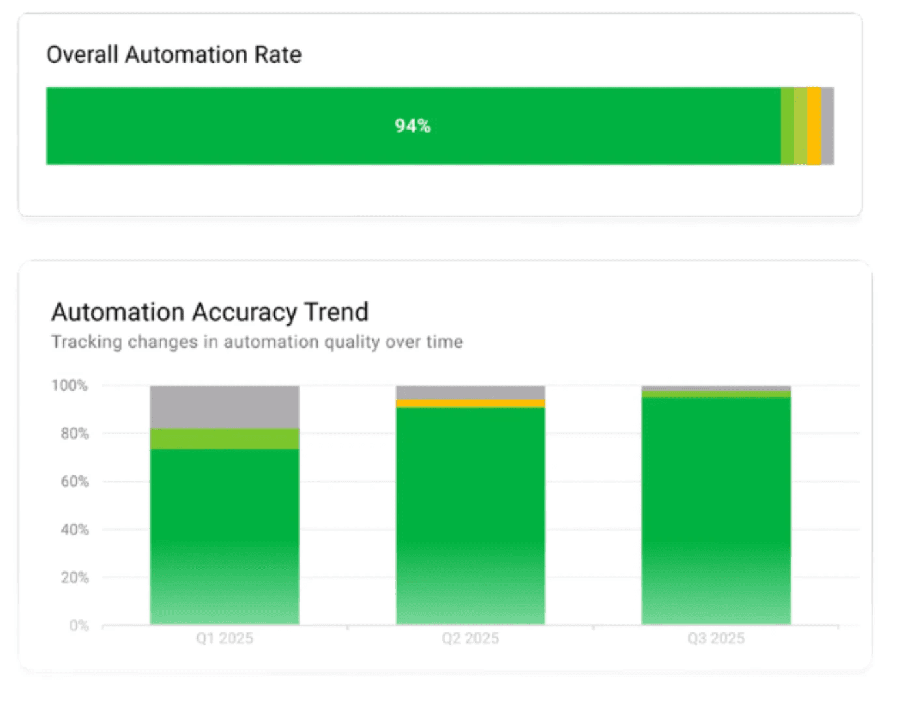Select the Q3 2025 column
Viewport: 898px width, 715px height.
(715, 514)
